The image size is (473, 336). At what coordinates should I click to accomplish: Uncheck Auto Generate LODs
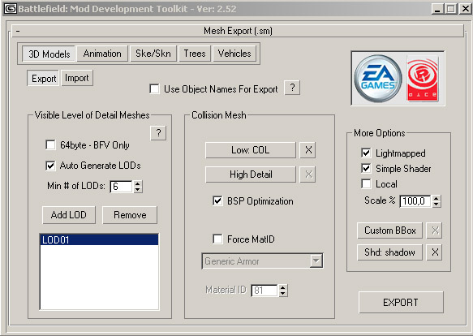coord(50,166)
